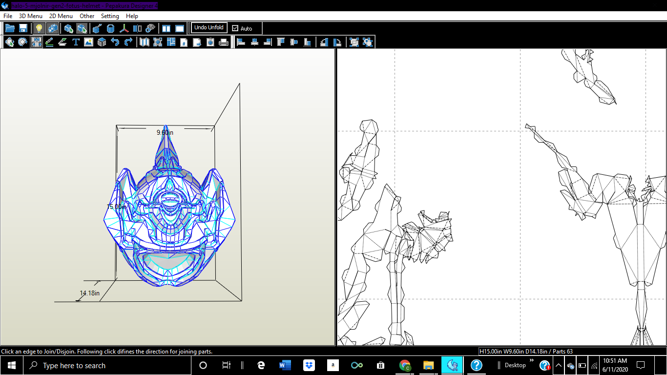
Task: Open the 2D Menu
Action: (61, 16)
